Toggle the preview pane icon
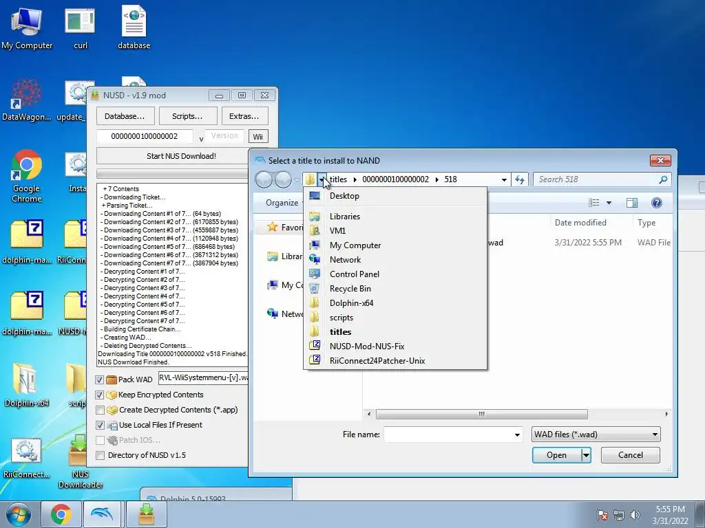This screenshot has height=528, width=705. (x=632, y=203)
